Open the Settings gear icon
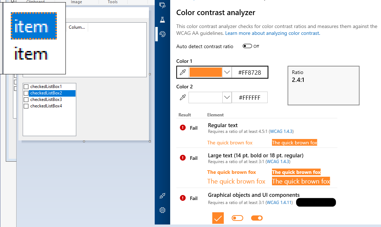381x227 pixels. pos(162,210)
